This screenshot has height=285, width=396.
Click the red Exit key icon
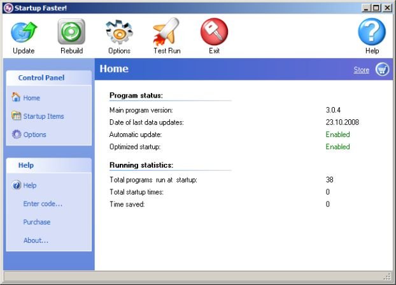pyautogui.click(x=214, y=32)
